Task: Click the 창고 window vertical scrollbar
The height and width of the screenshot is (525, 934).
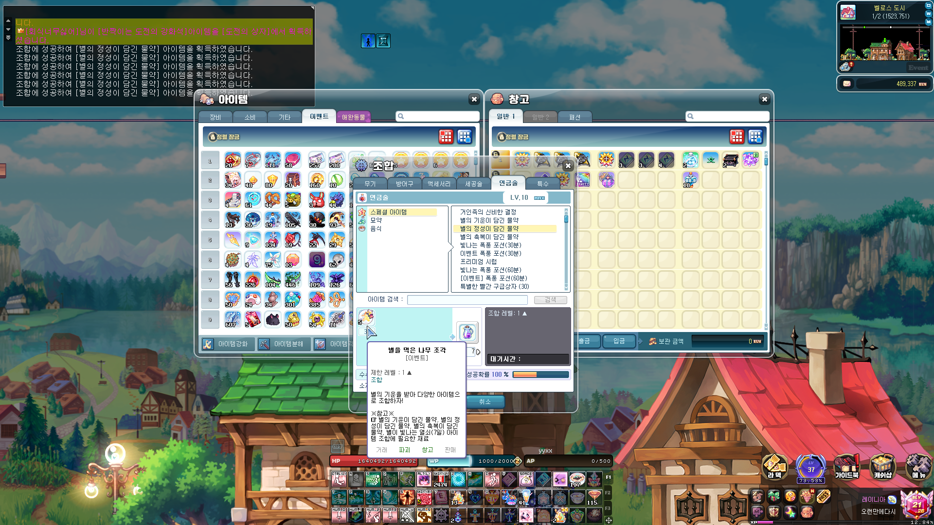Action: [766, 241]
